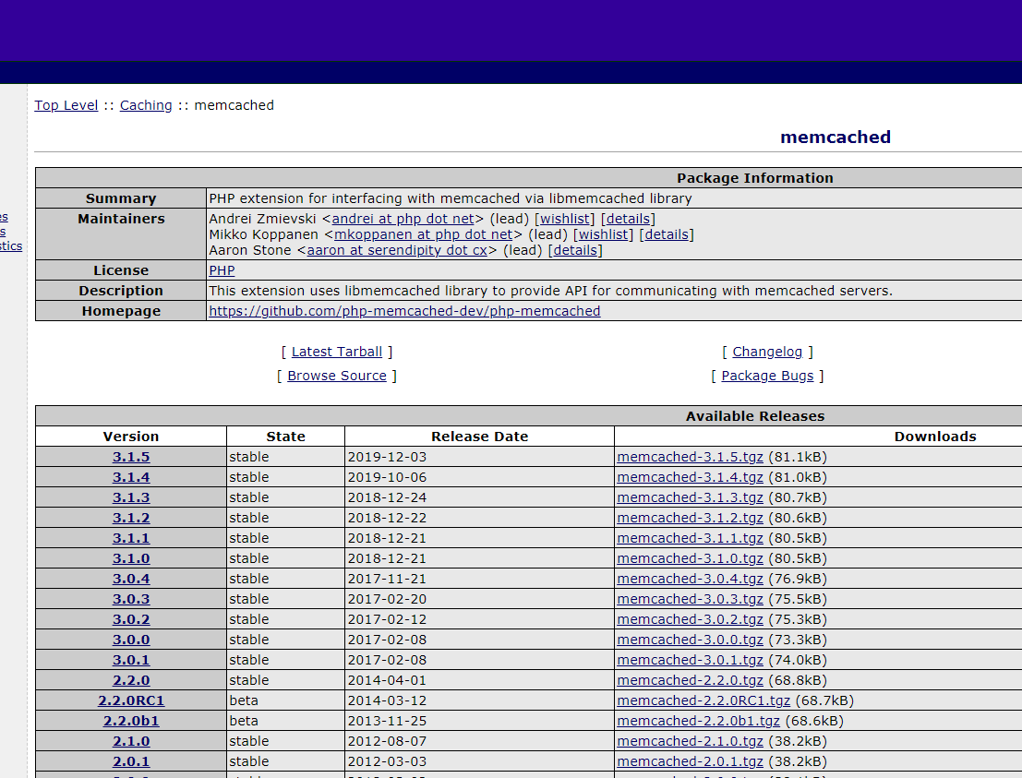Click Aaron Stone's email link
Viewport: 1022px width, 778px height.
click(x=397, y=250)
